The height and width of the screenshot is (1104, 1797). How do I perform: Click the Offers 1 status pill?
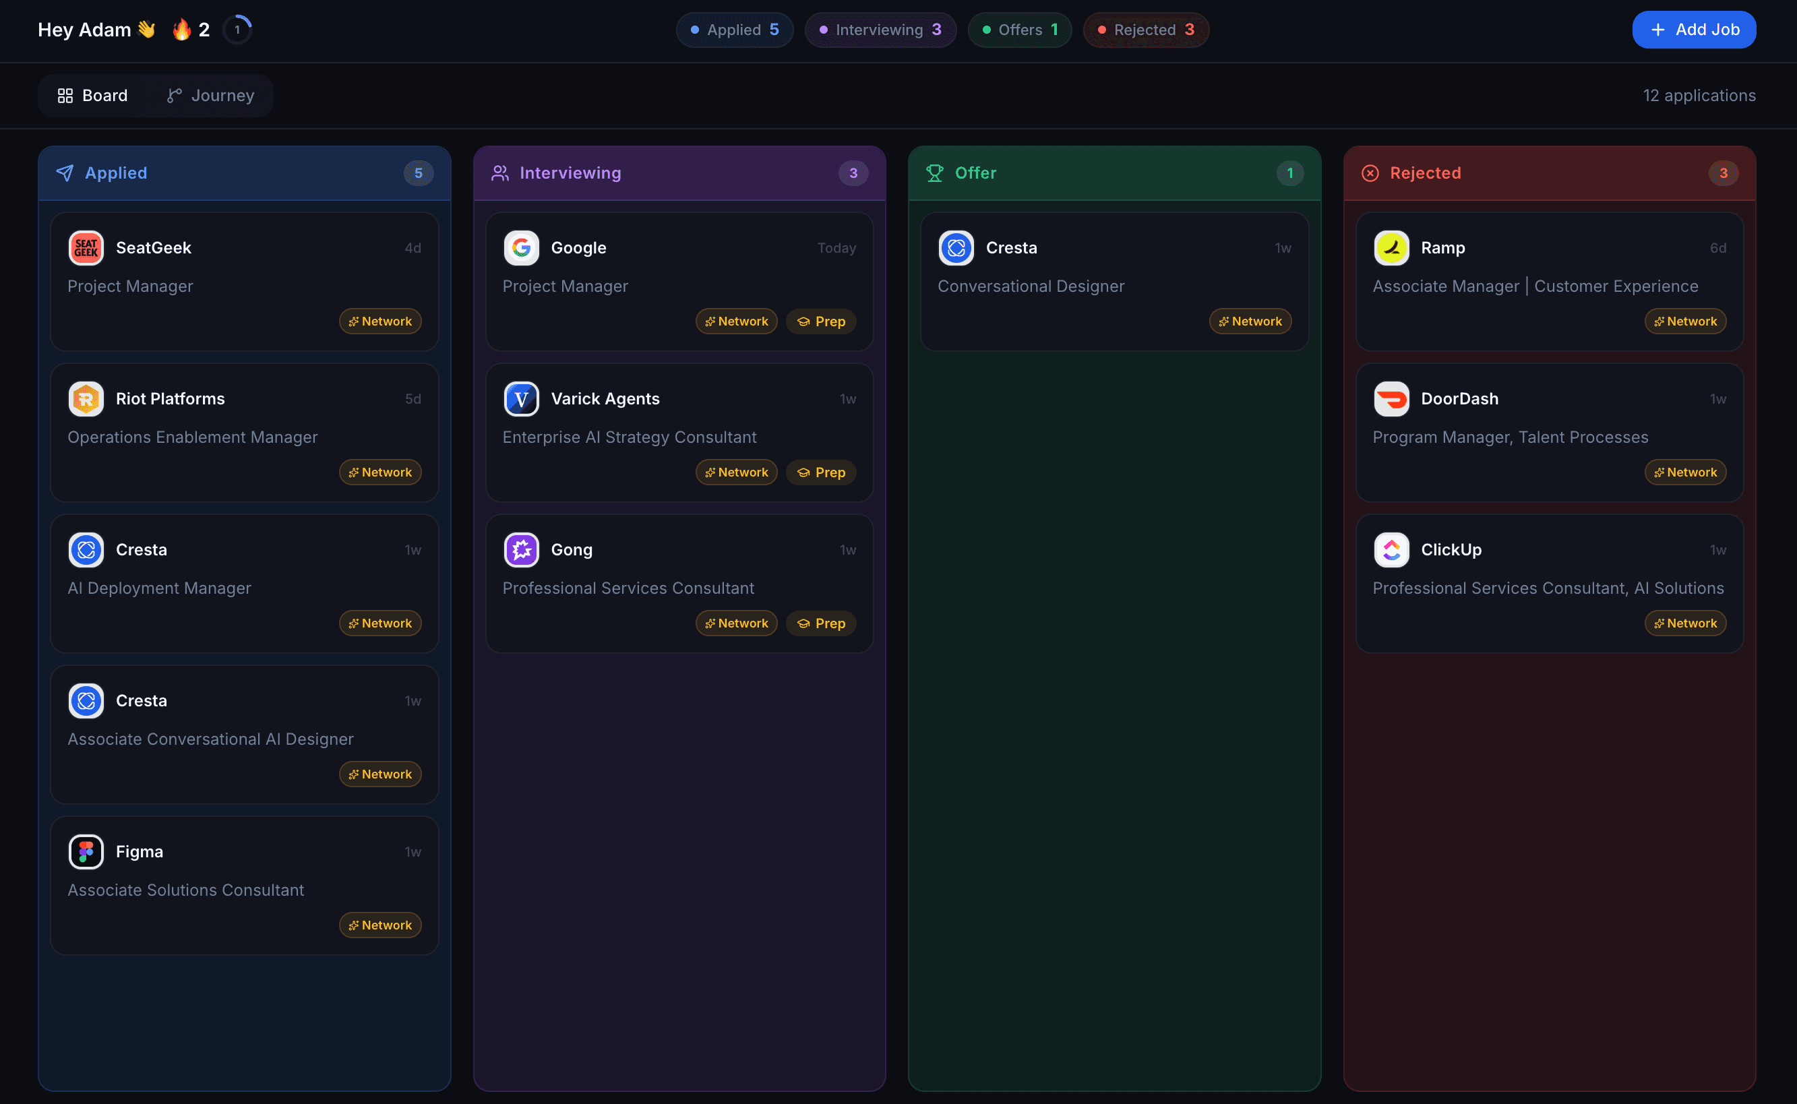(x=1020, y=30)
